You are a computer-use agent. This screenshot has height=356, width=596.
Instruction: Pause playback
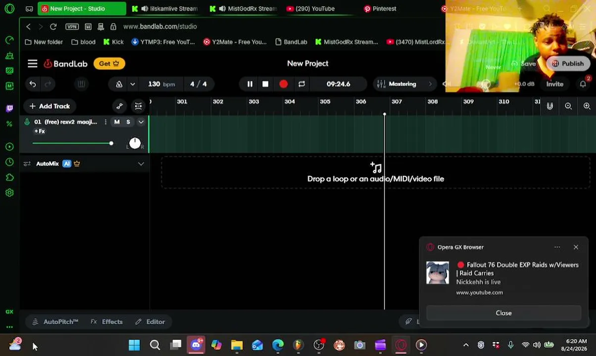249,84
